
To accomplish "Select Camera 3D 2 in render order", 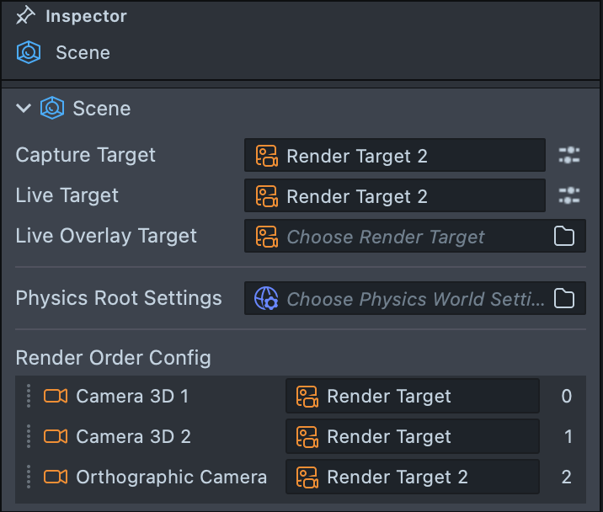I will tap(133, 436).
